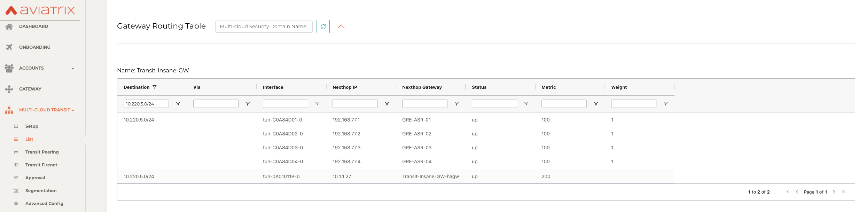Select GRE-ASR-03 gateway cell
865x212 pixels.
click(417, 148)
